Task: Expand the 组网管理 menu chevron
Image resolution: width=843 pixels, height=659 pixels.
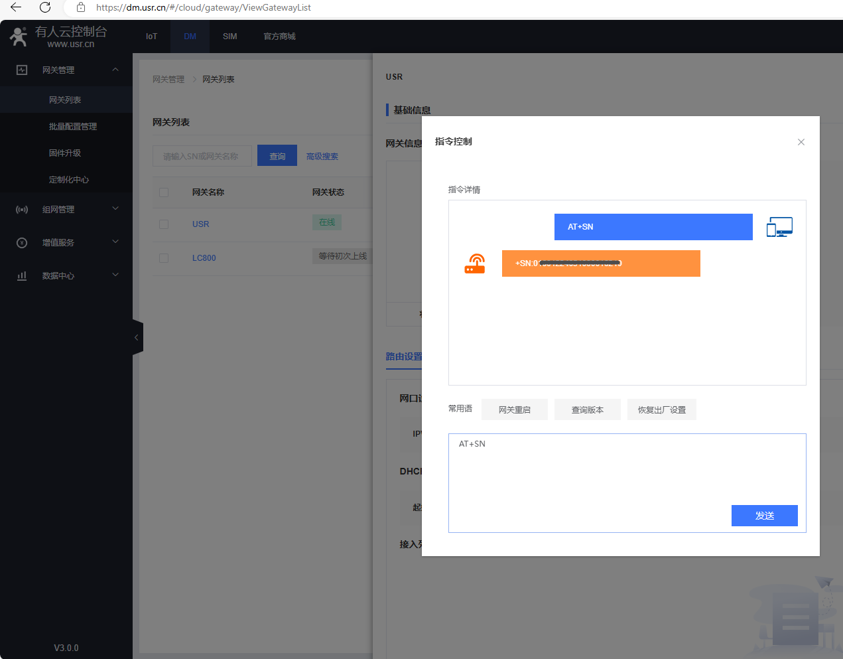Action: [115, 208]
